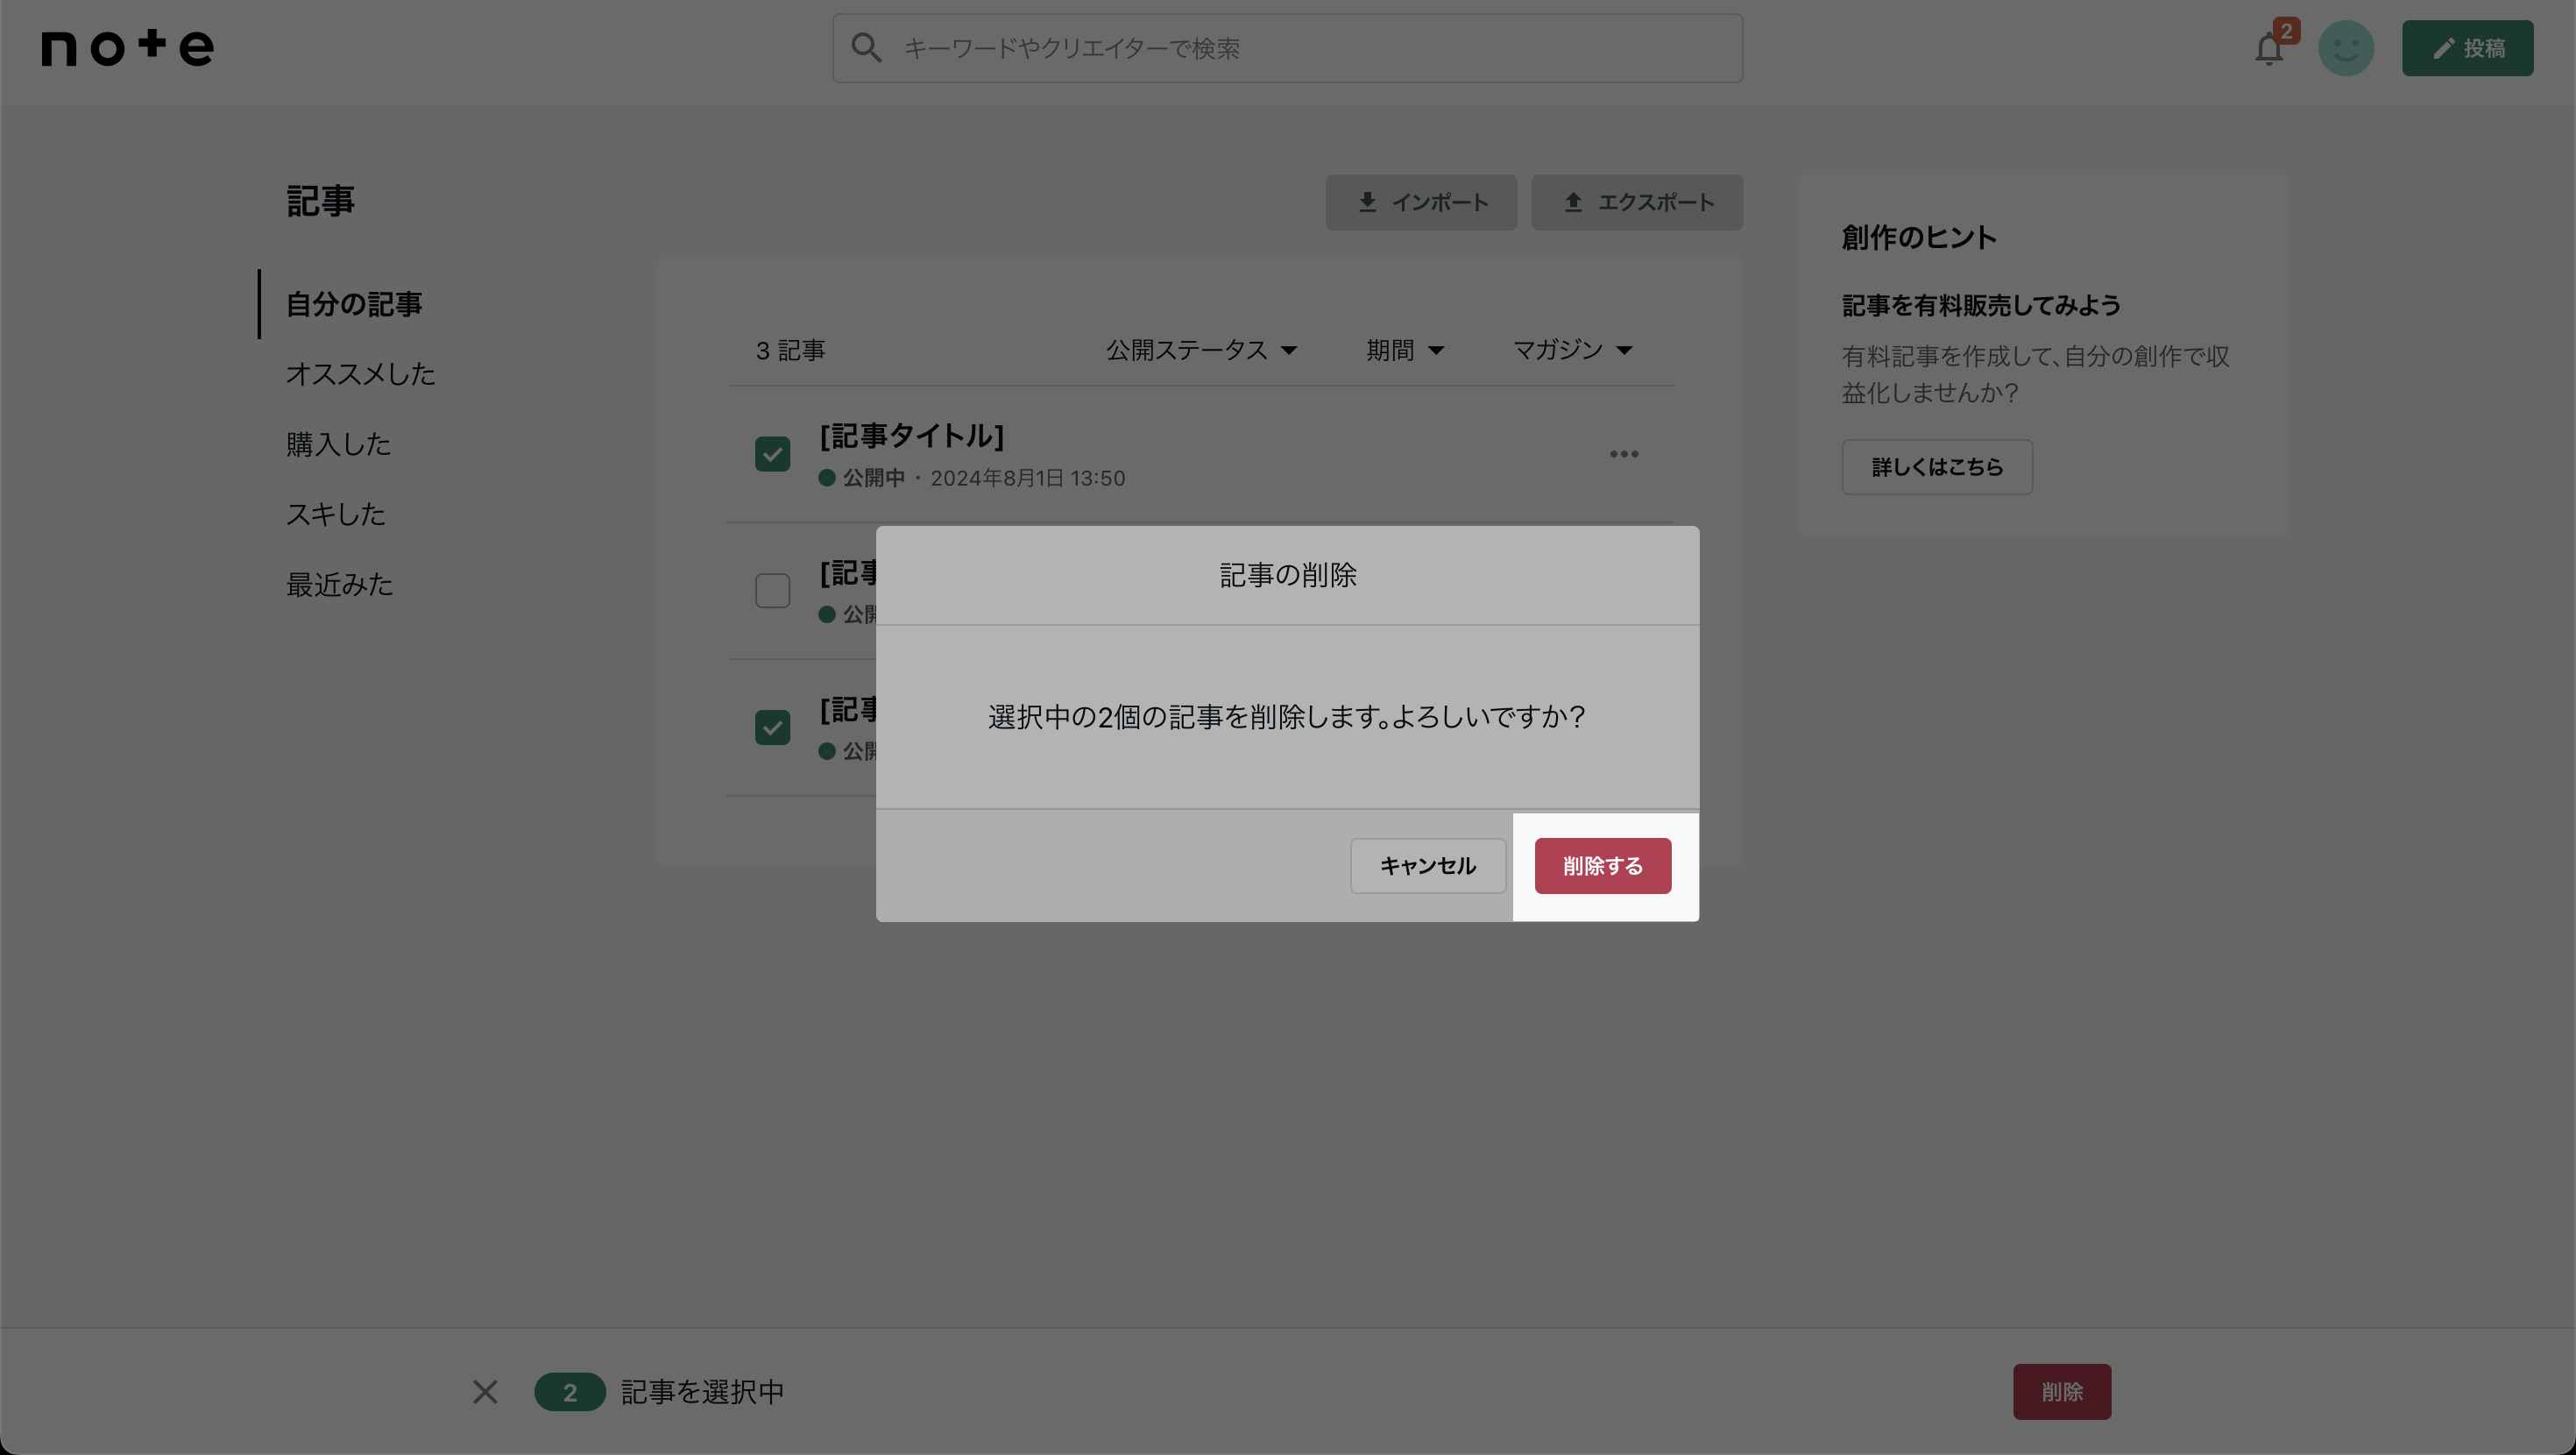Click the エクスポート button
The image size is (2576, 1455).
click(1637, 202)
